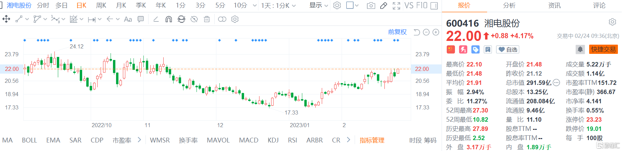Image resolution: width=622 pixels, height=151 pixels.
Task: Select the 日K daily candlestick tab
Action: click(81, 5)
